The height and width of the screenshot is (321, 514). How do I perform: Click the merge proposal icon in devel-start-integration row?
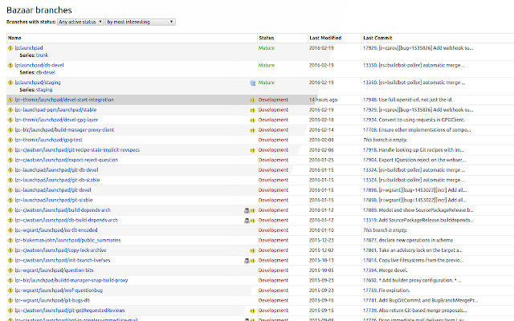[252, 100]
